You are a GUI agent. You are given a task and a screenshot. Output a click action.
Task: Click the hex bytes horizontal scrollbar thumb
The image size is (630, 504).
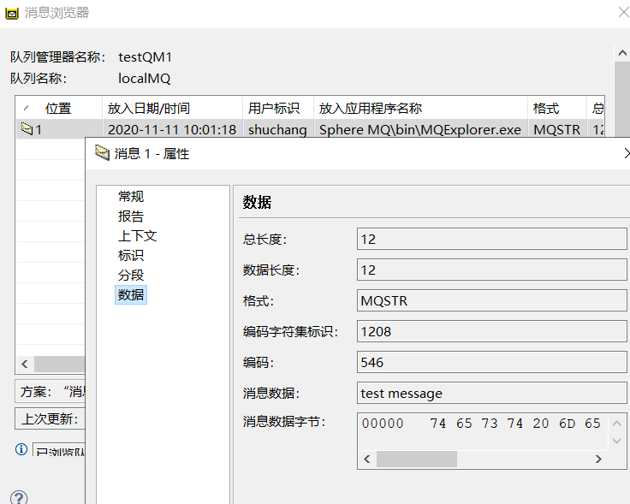[417, 459]
